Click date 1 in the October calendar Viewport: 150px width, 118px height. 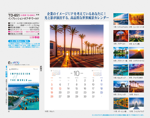pyautogui.click(x=76, y=80)
